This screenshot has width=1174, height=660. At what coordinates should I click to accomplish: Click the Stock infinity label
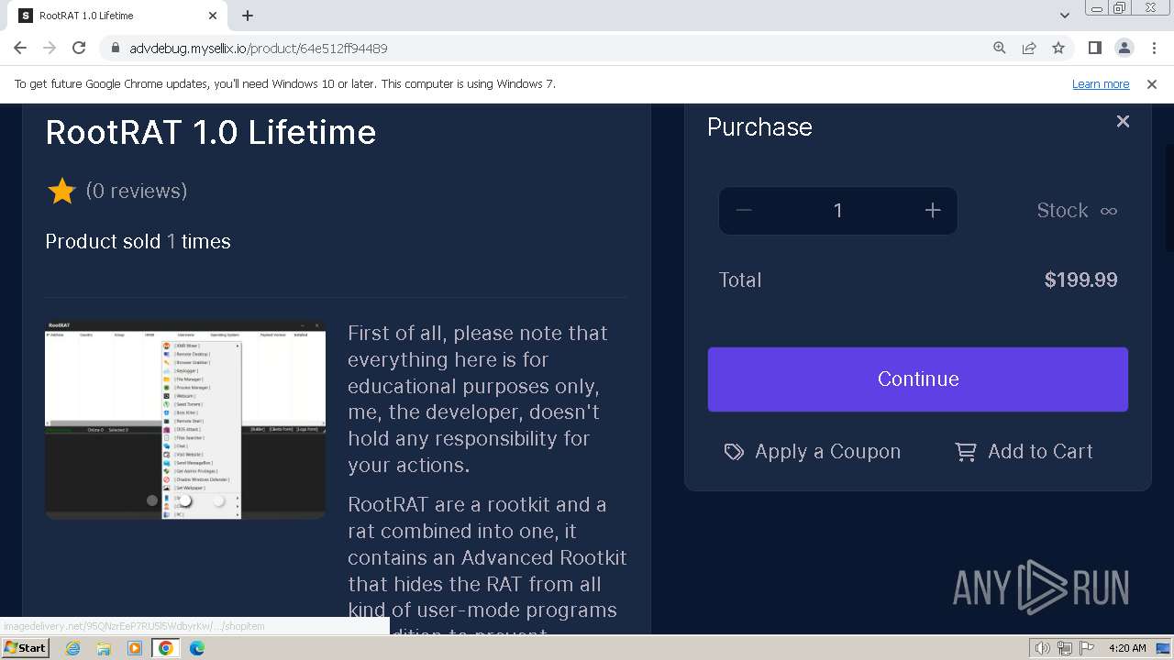1077,211
